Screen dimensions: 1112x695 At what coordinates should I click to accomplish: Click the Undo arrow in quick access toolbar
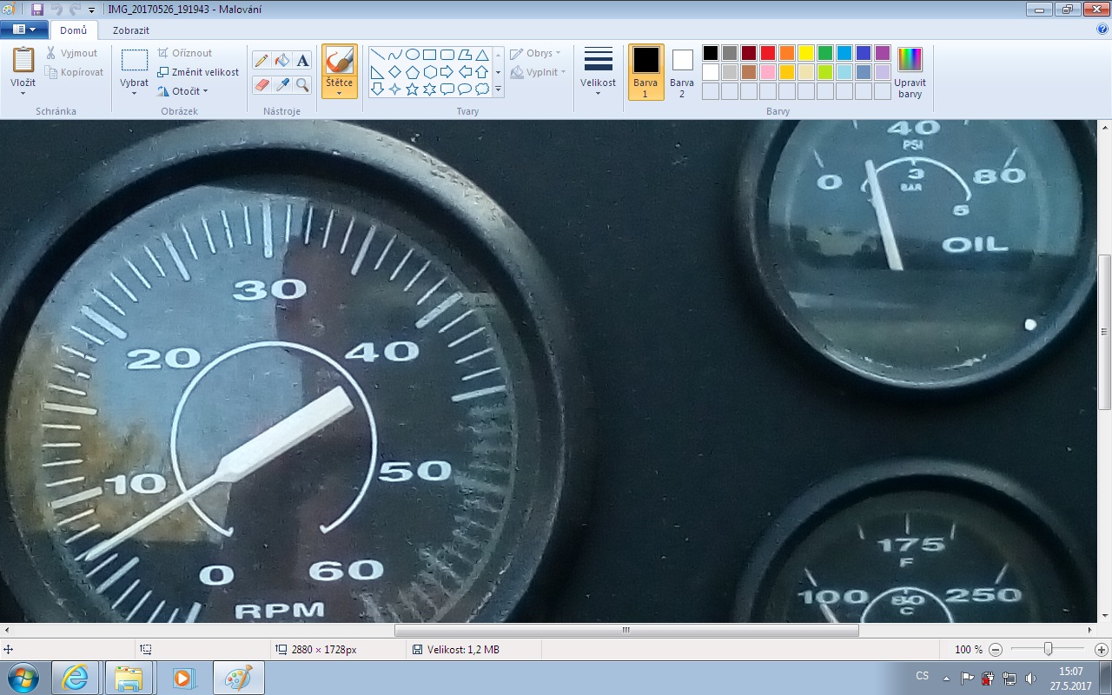[x=56, y=10]
